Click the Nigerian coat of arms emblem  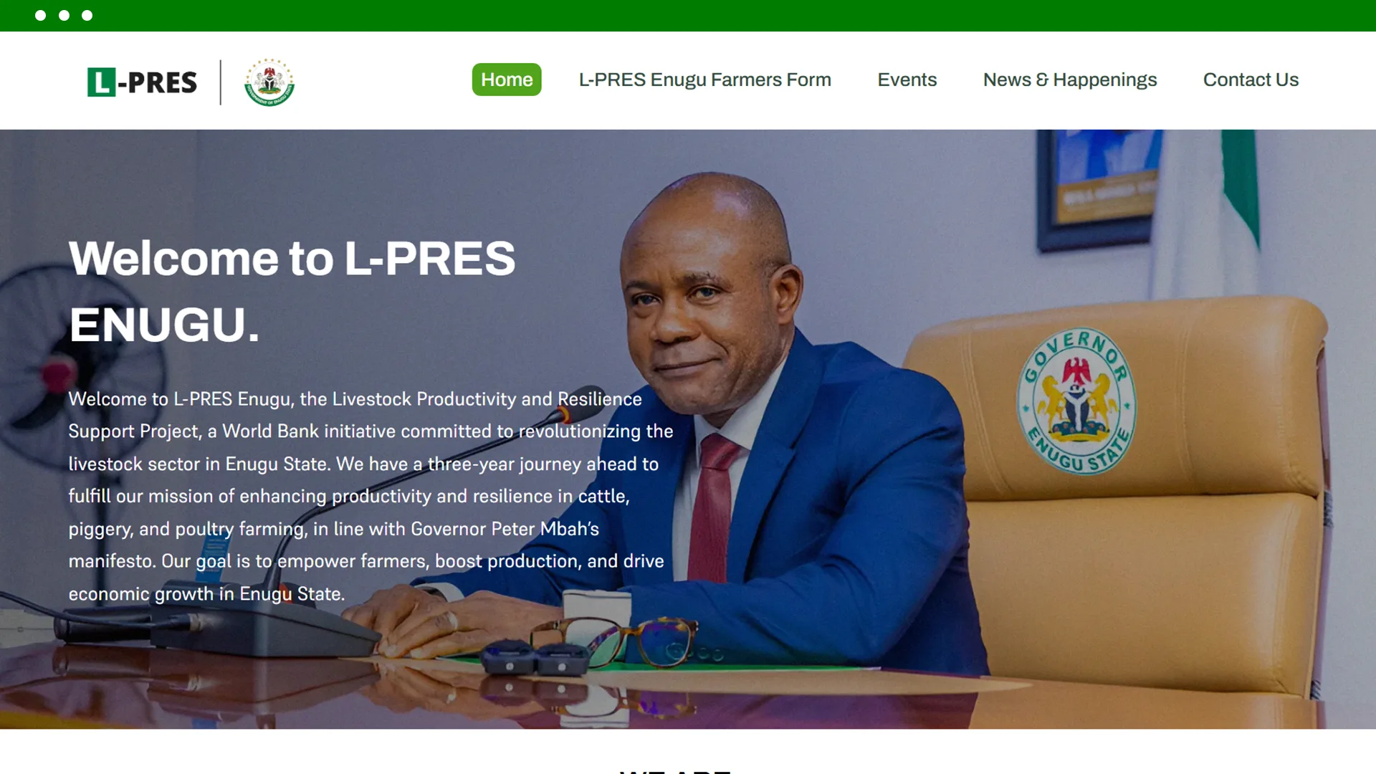(269, 82)
